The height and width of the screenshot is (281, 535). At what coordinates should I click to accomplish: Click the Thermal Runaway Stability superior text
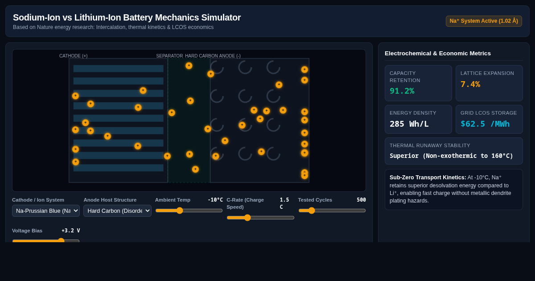point(451,156)
